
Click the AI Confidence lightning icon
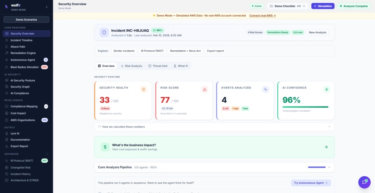click(x=327, y=89)
